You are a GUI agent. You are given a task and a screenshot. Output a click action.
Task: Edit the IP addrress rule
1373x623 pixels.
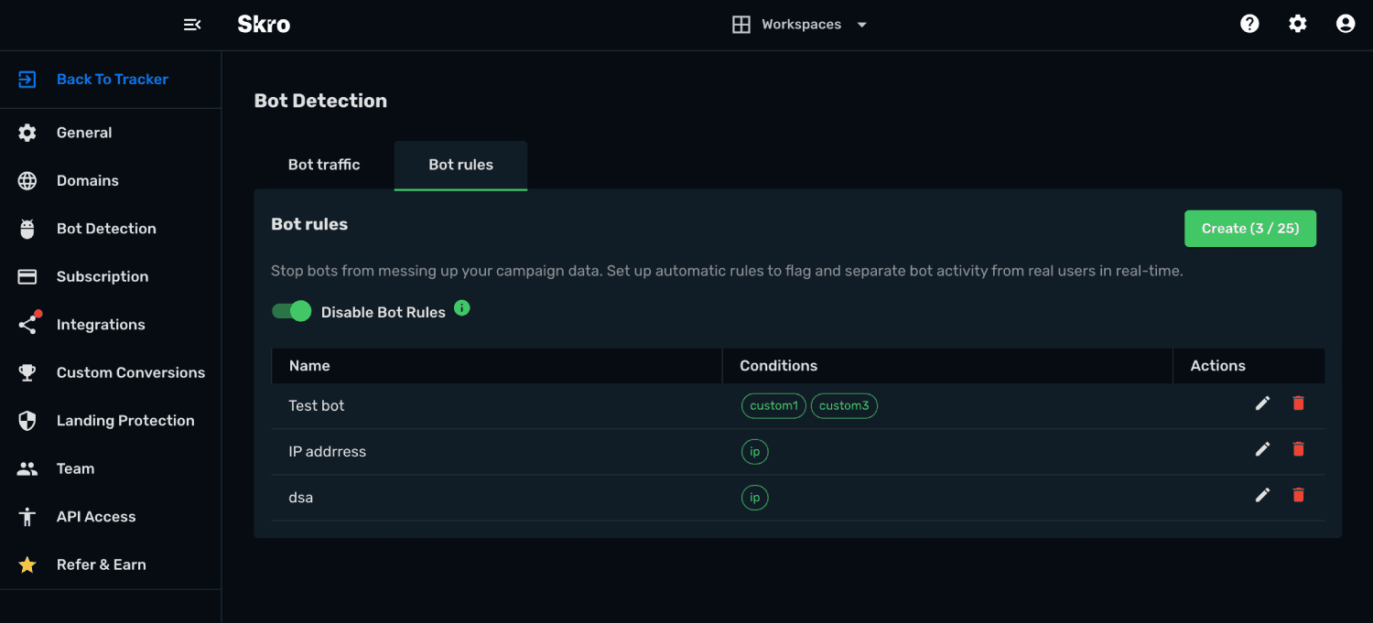pyautogui.click(x=1262, y=449)
